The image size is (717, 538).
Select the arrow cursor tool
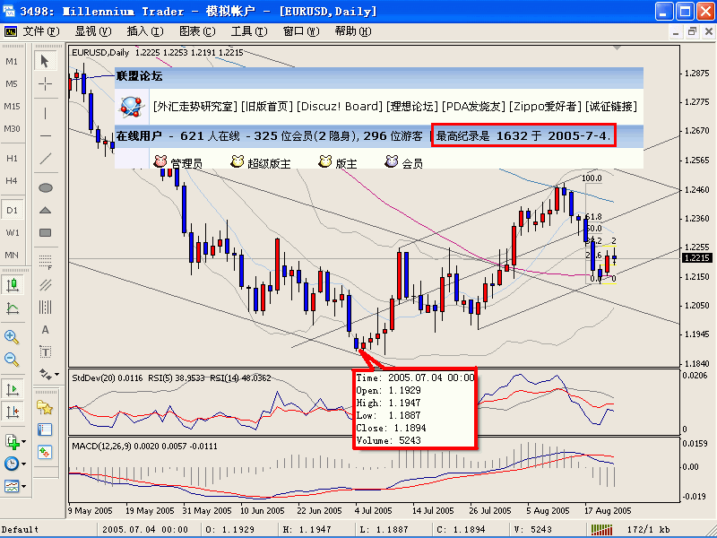tap(46, 61)
